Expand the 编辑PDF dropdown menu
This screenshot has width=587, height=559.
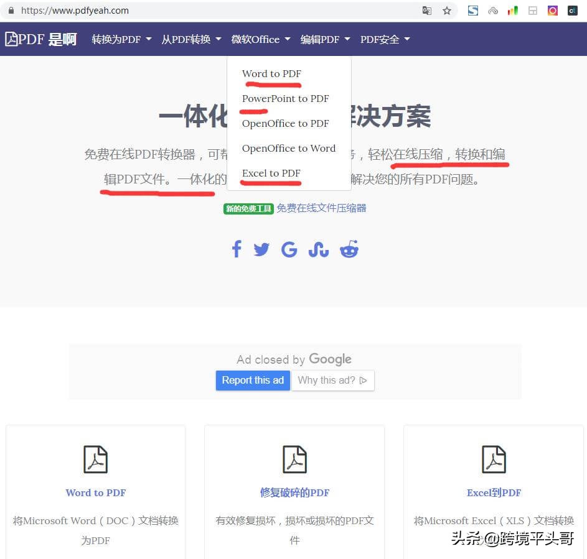[x=326, y=39]
